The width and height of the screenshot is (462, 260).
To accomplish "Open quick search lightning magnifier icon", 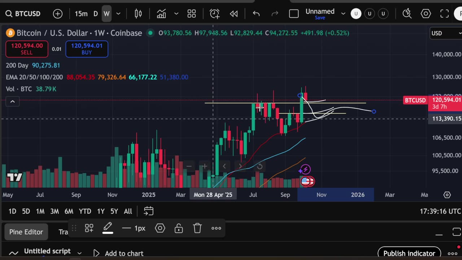I will coord(407,14).
